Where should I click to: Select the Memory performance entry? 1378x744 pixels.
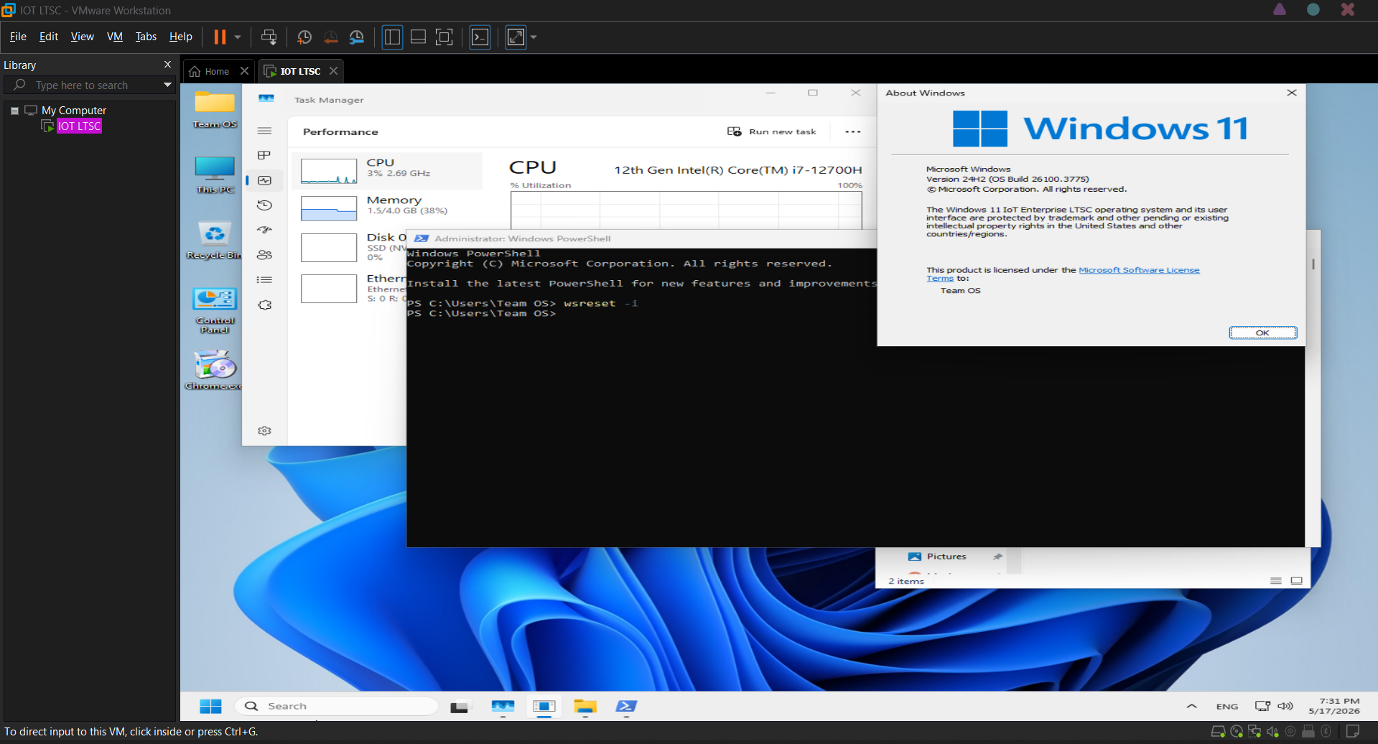pos(388,208)
